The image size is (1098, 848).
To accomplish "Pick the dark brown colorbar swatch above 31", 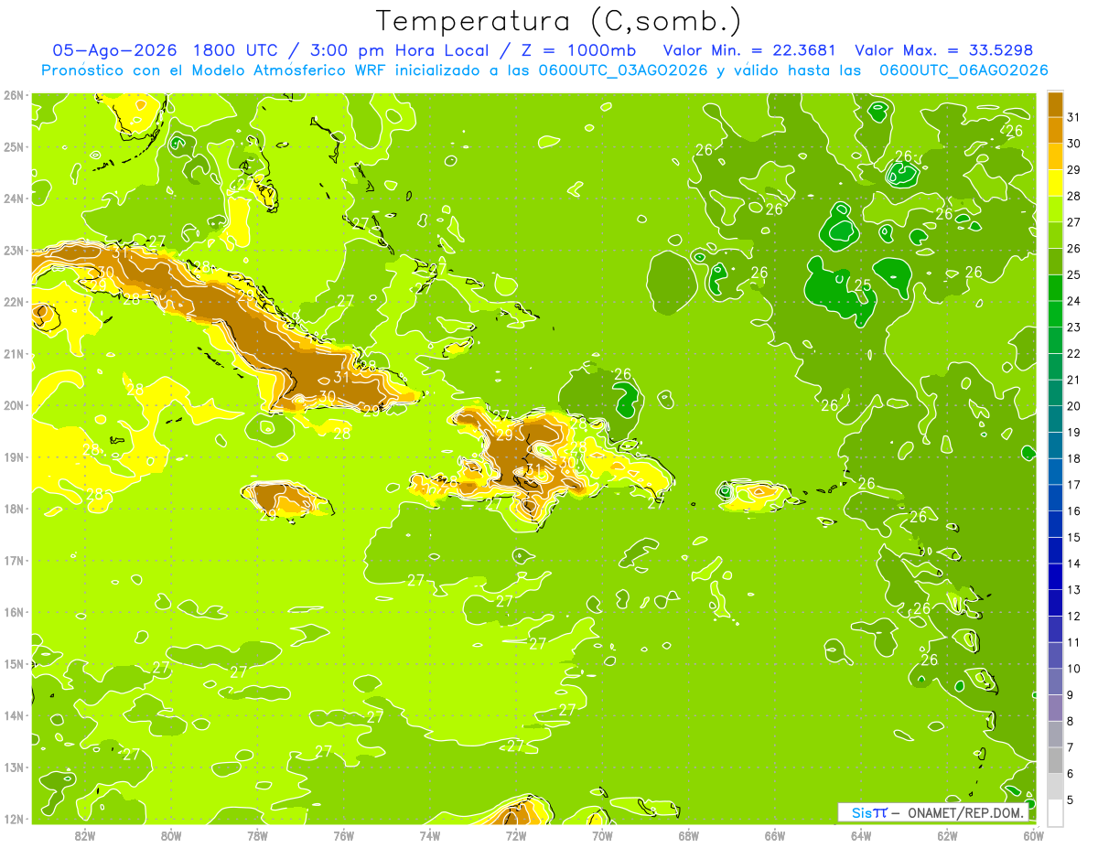I will (1055, 104).
